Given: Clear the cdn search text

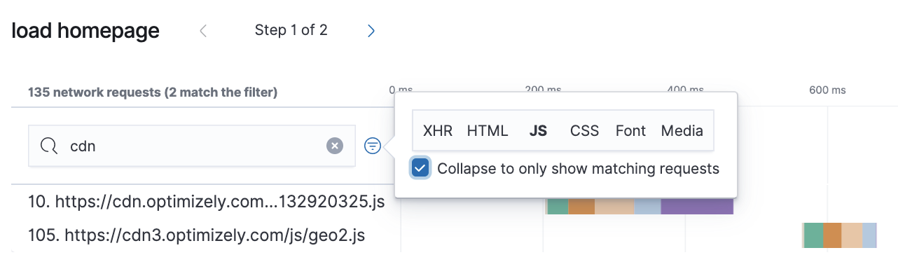Looking at the screenshot, I should tap(335, 146).
